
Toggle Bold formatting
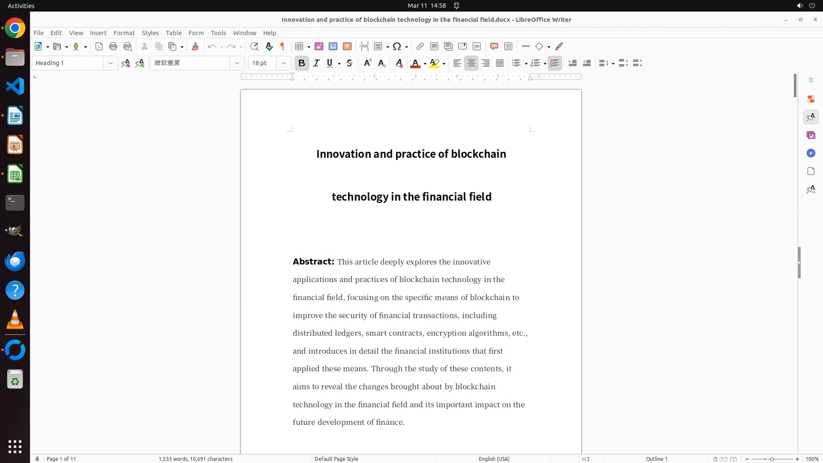click(302, 63)
